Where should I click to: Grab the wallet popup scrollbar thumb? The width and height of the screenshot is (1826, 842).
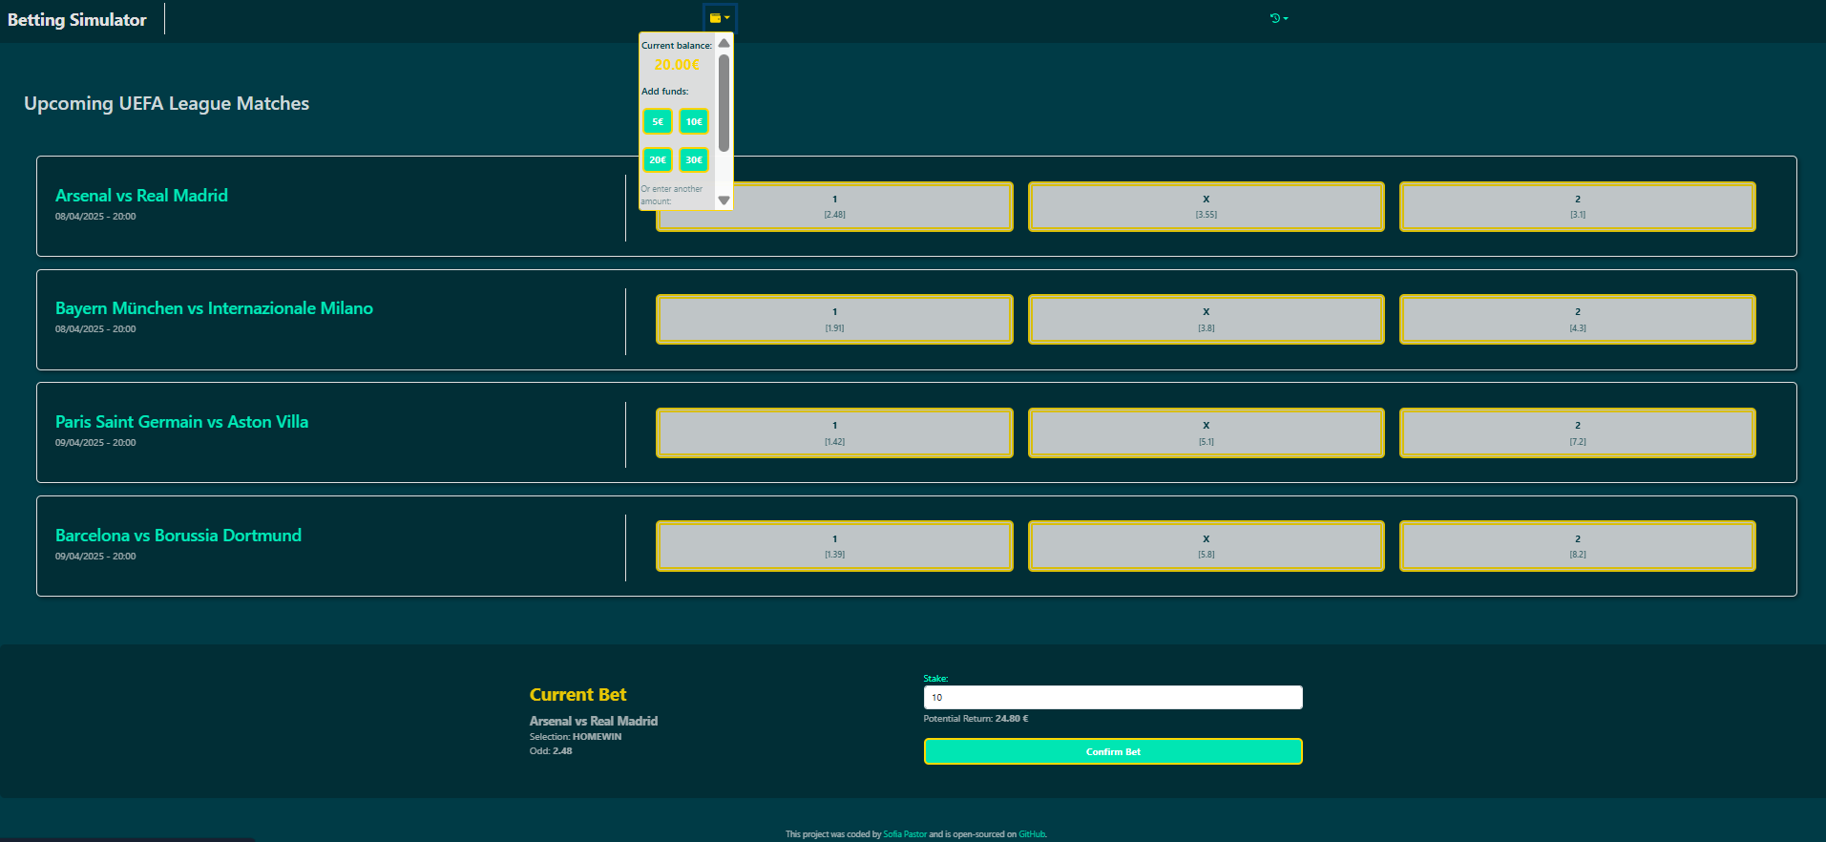point(724,102)
